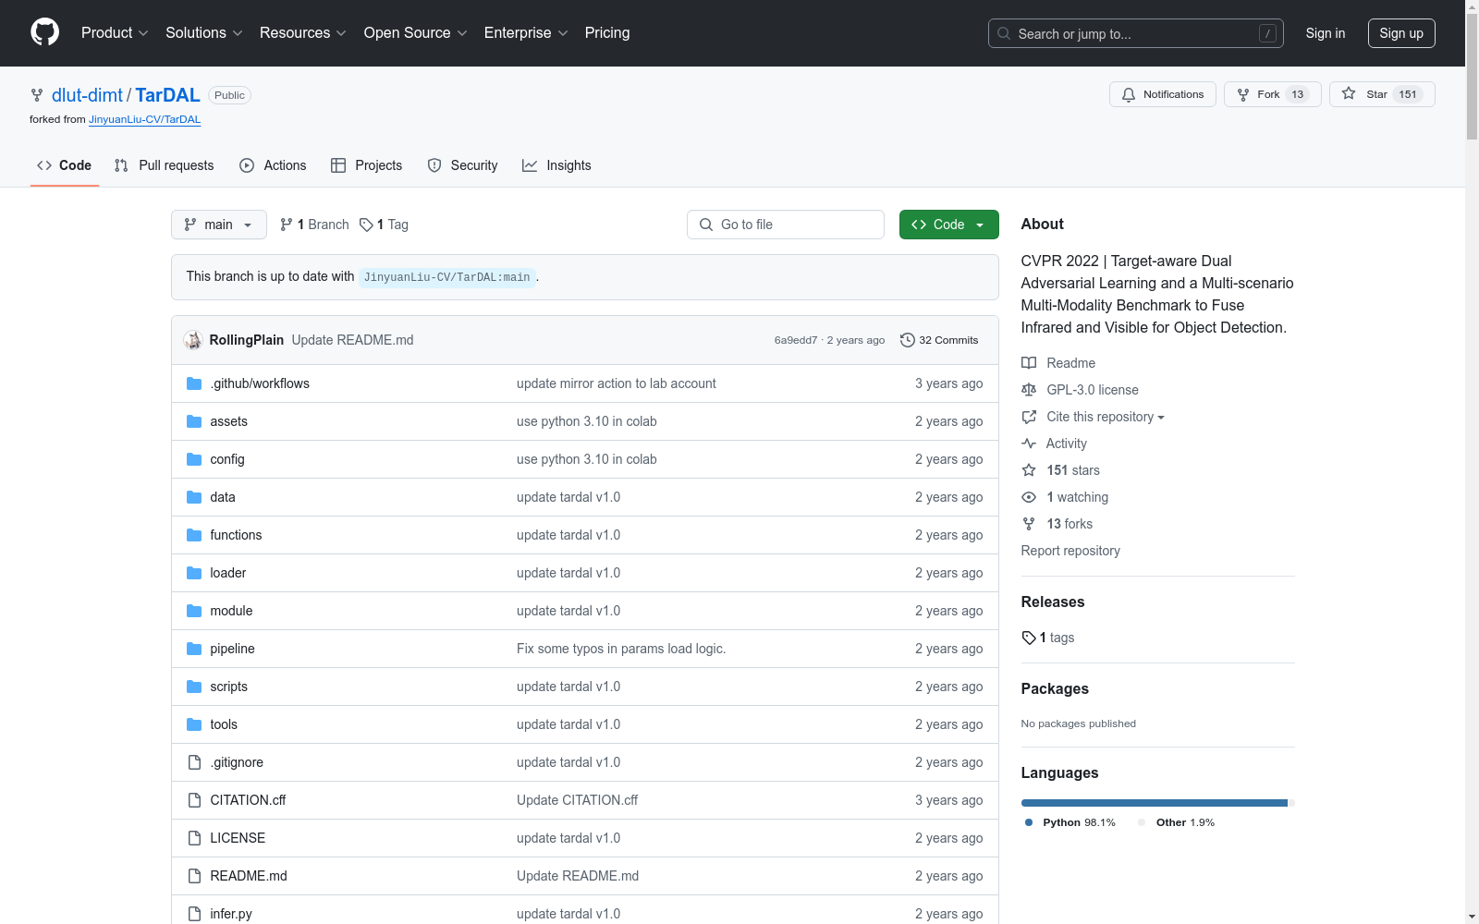
Task: Focus the Search or jump to field
Action: click(x=1136, y=33)
